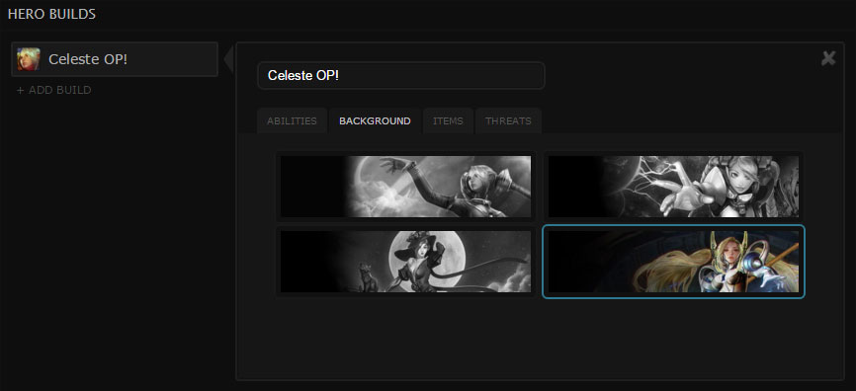Viewport: 856px width, 391px height.
Task: Edit the build name field
Action: 401,75
